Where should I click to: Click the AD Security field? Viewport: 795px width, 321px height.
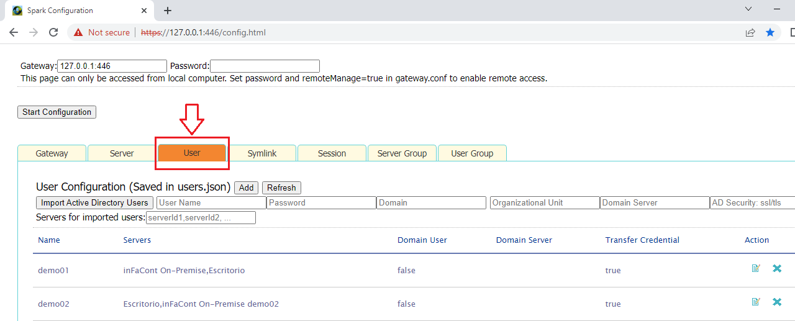pos(752,202)
